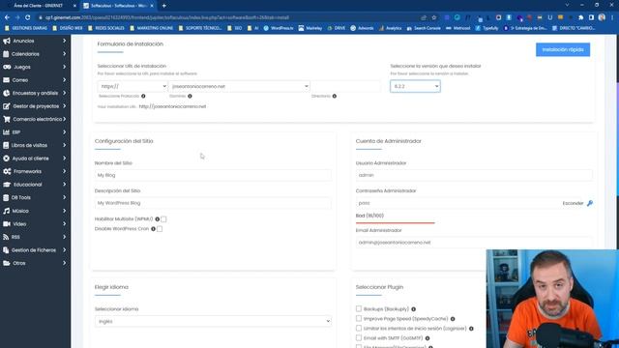Screen dimensions: 619x348
Task: Open the GESTIONES DIARIAS bookmark folder
Action: tap(26, 28)
